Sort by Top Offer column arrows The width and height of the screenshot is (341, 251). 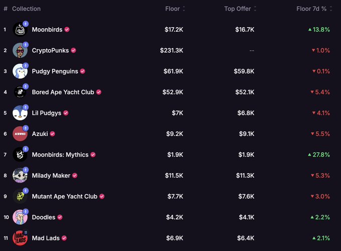pyautogui.click(x=255, y=9)
